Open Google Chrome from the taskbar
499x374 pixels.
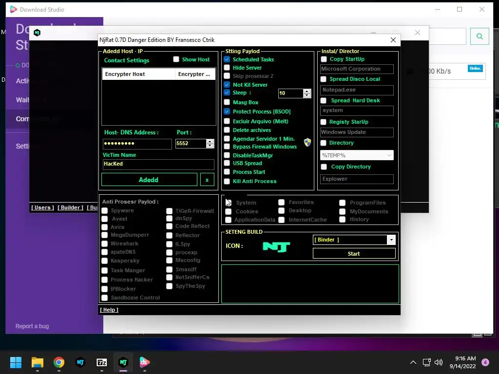pyautogui.click(x=59, y=362)
